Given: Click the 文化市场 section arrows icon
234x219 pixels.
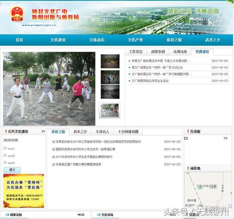Looking at the screenshot, I should pyautogui.click(x=98, y=215).
